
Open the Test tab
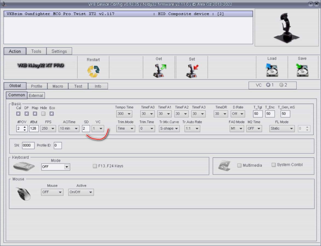coord(78,86)
